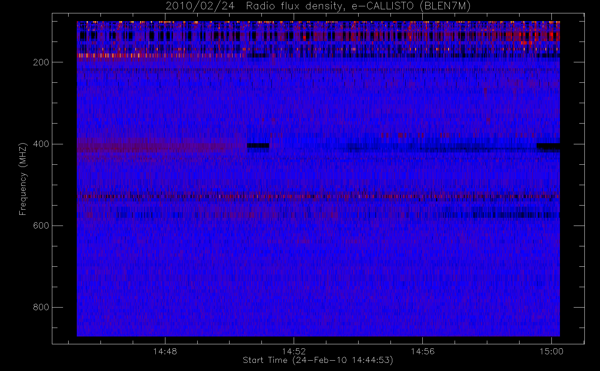Click the 14:56 time tick label
600x371 pixels.
pos(423,351)
